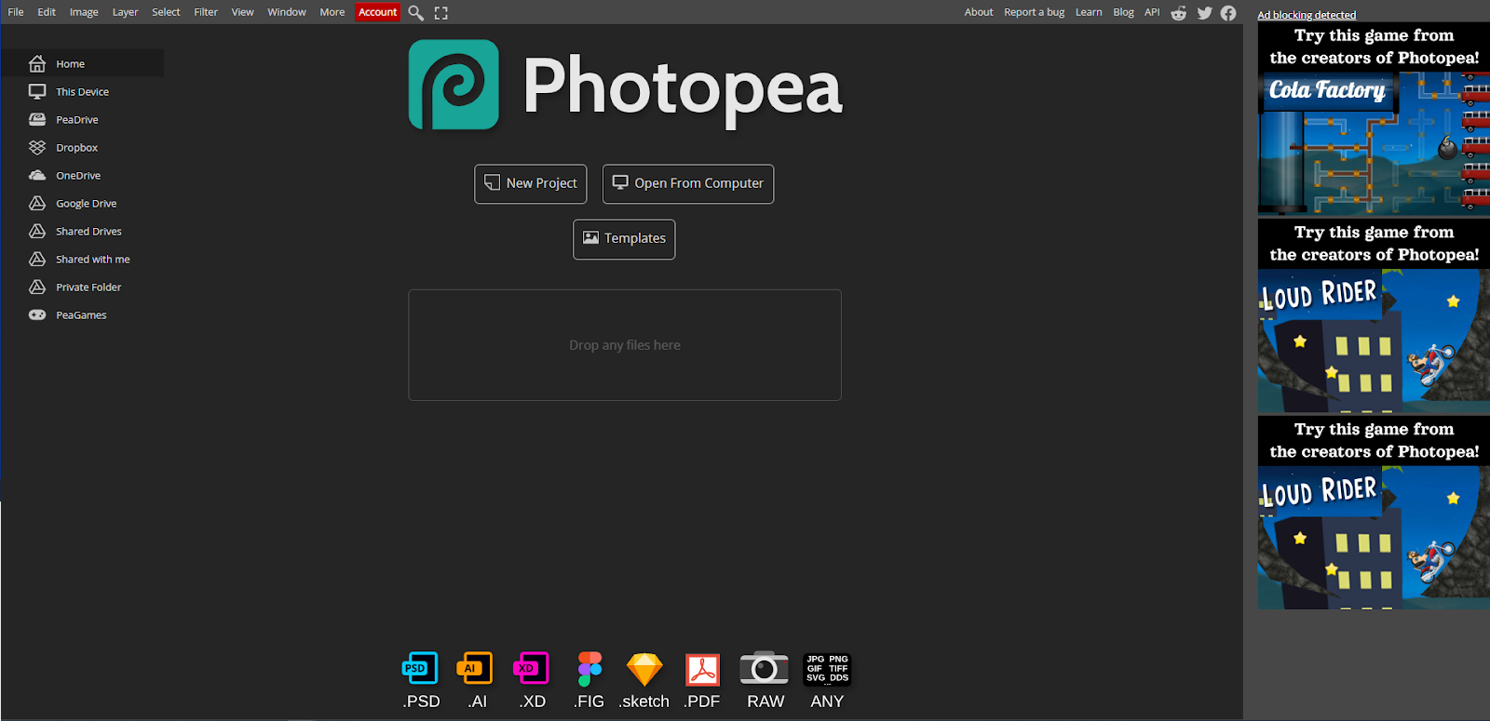Click the New Project button
Screen dimensions: 1490x721
531,184
